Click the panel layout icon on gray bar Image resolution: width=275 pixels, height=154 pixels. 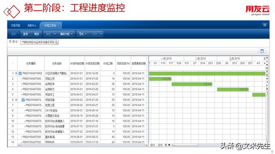pyautogui.click(x=262, y=51)
